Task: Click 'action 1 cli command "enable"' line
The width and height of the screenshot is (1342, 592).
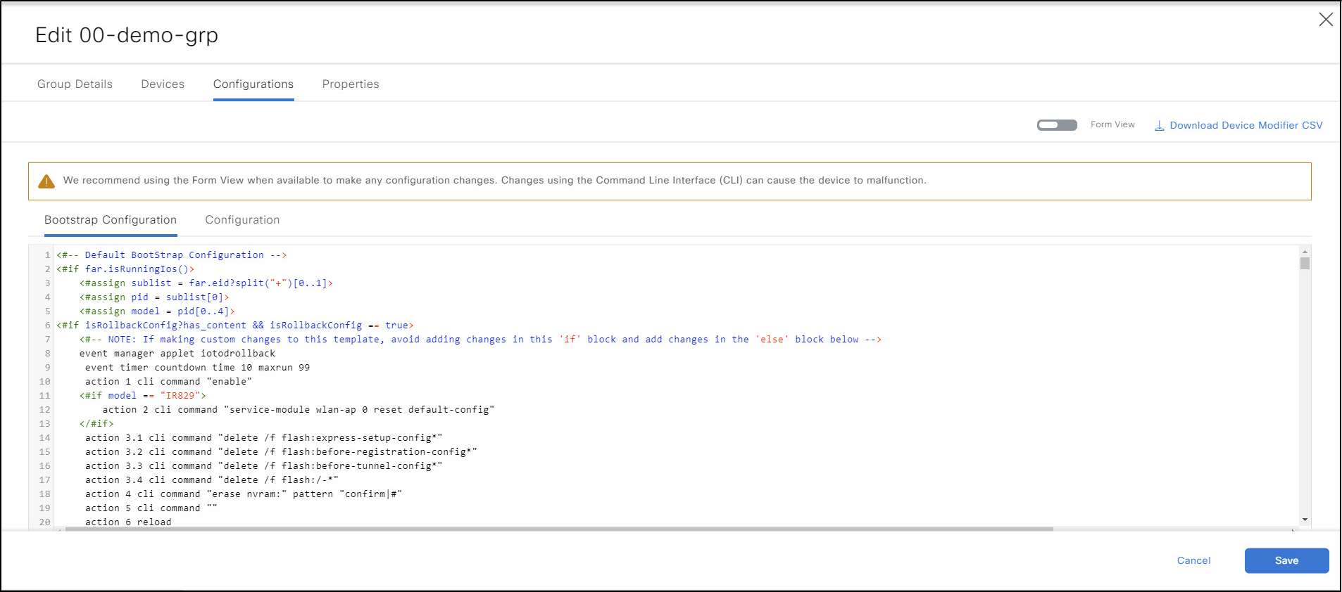Action: click(168, 381)
